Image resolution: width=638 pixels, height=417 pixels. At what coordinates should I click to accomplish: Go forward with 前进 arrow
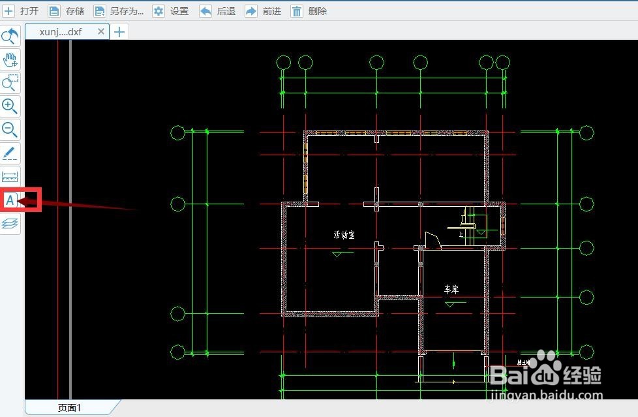[x=263, y=11]
